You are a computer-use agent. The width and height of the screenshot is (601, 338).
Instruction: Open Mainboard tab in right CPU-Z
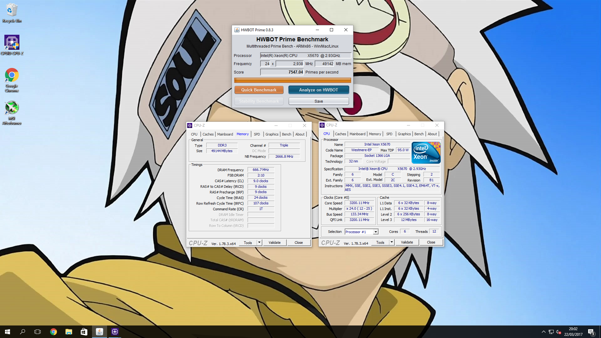tap(357, 134)
